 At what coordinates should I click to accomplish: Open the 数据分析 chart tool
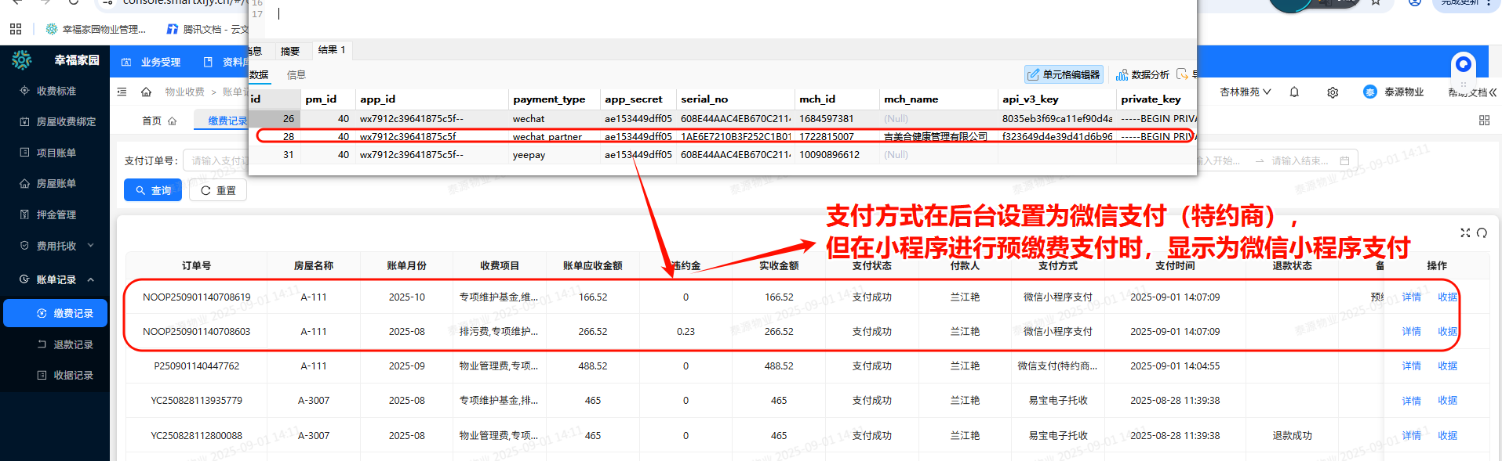pyautogui.click(x=1143, y=75)
